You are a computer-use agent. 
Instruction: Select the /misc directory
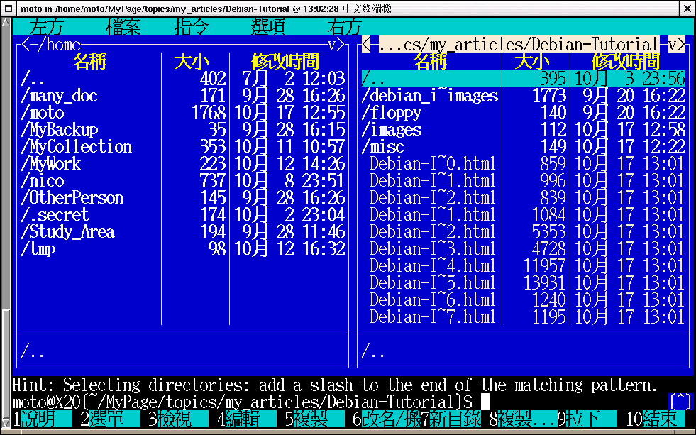pos(524,146)
